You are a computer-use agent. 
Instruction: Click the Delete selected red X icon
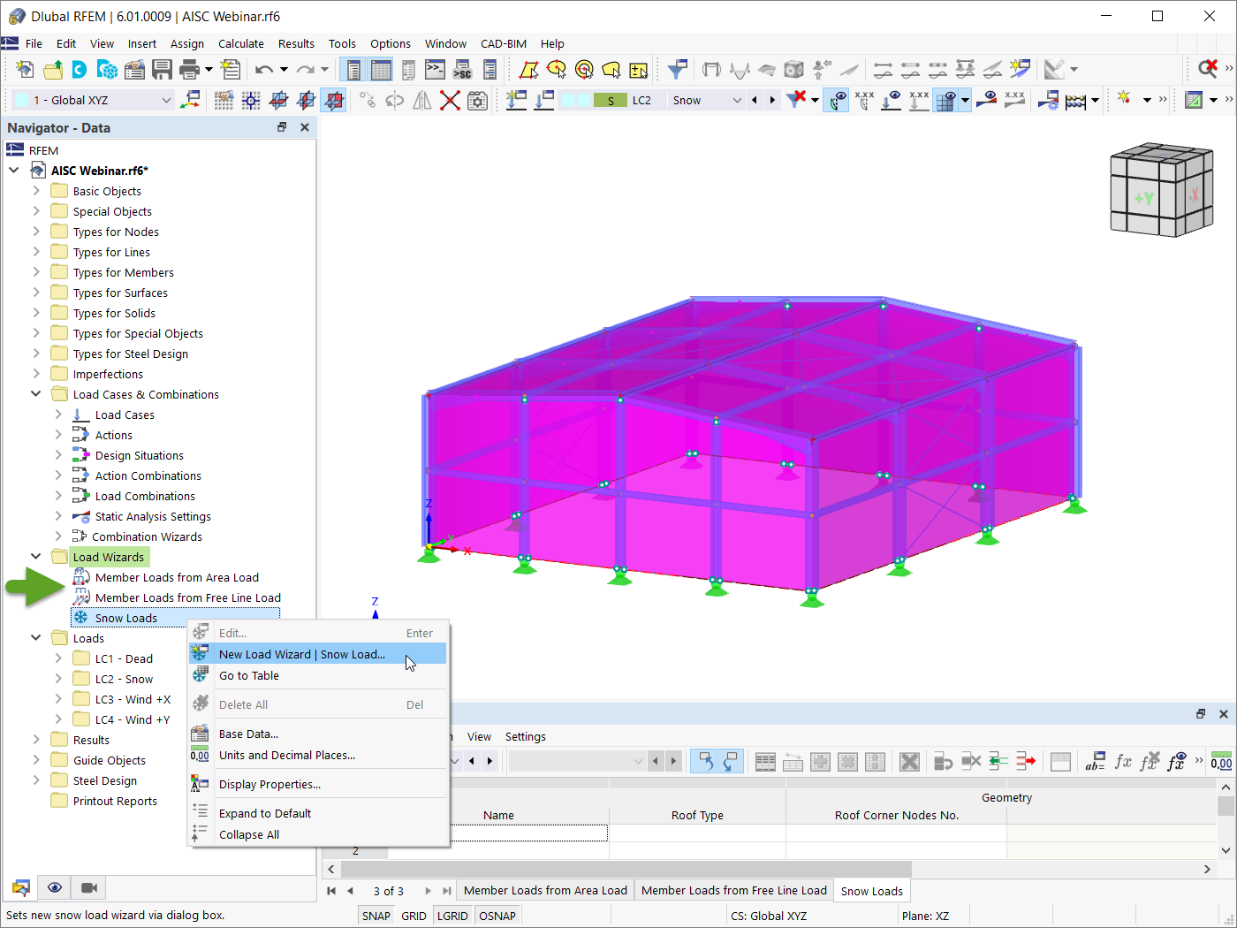(x=450, y=100)
